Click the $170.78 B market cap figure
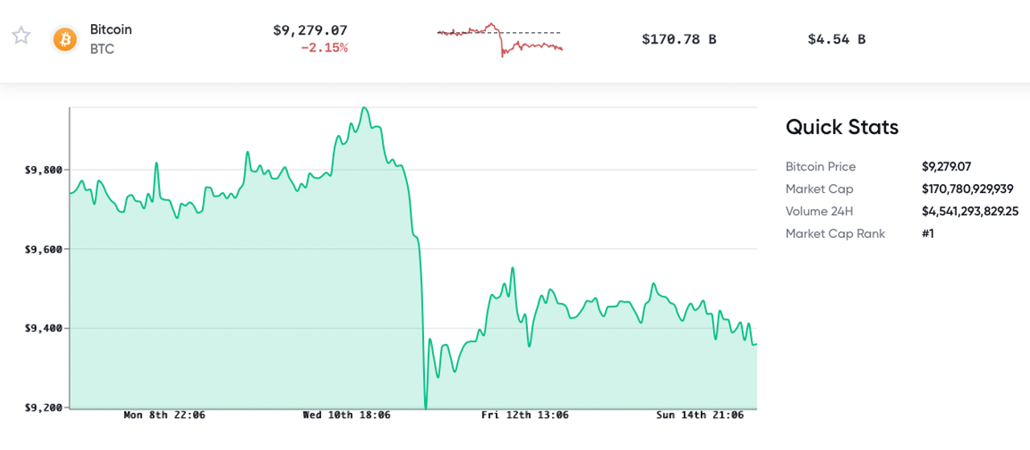This screenshot has width=1030, height=450. (678, 39)
